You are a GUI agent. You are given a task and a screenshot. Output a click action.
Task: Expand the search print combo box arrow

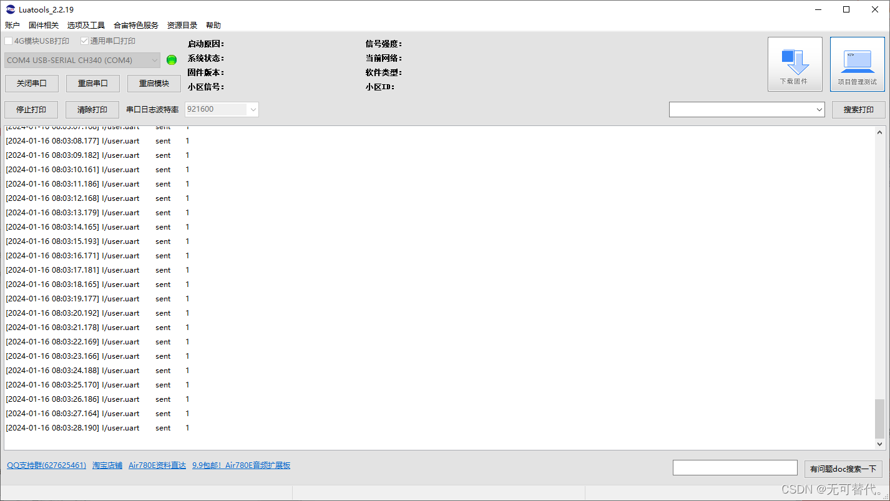point(819,110)
